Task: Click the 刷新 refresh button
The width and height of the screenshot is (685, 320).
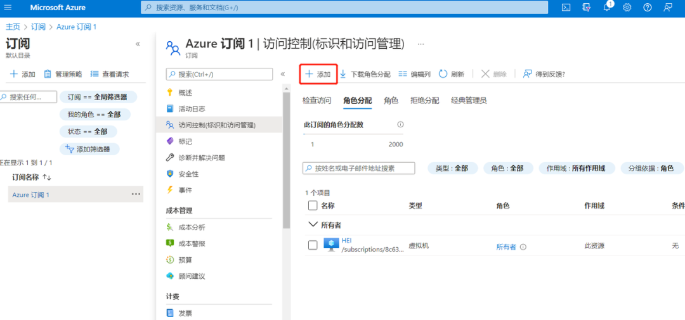Action: click(452, 74)
